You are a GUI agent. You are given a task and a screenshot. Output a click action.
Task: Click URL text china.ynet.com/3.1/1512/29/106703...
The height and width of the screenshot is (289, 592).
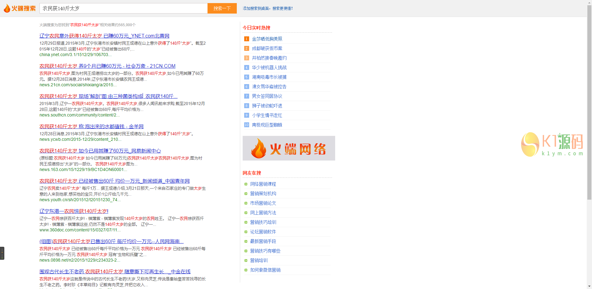pyautogui.click(x=76, y=55)
